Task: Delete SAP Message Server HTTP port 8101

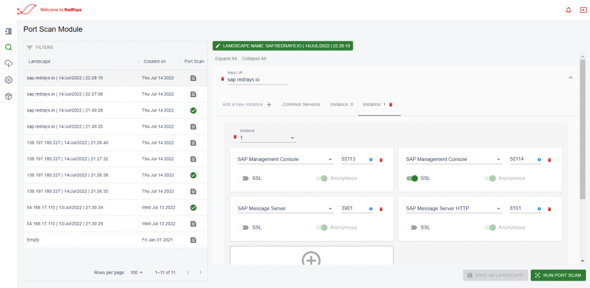Action: [549, 209]
